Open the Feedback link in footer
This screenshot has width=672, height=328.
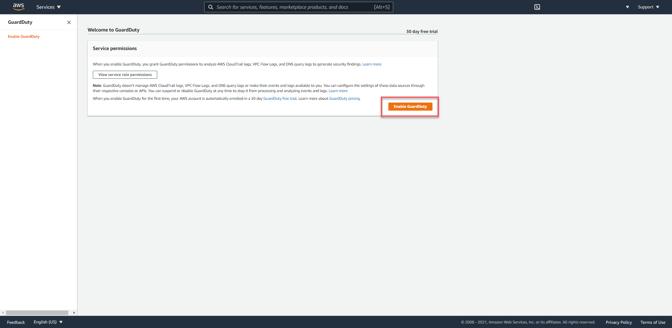[x=16, y=322]
